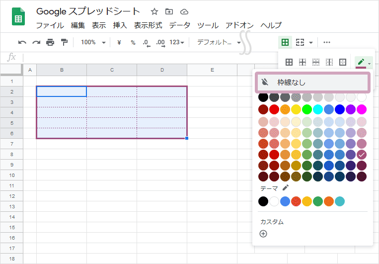Viewport: 379px width, 264px height.
Task: Print the spreadsheet using the printer icon
Action: [x=50, y=42]
